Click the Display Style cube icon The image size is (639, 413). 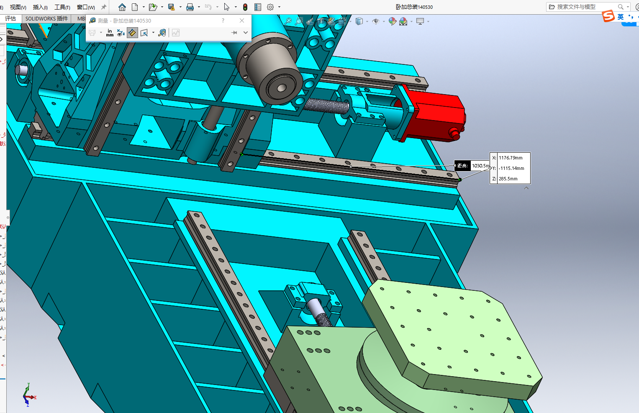point(359,21)
